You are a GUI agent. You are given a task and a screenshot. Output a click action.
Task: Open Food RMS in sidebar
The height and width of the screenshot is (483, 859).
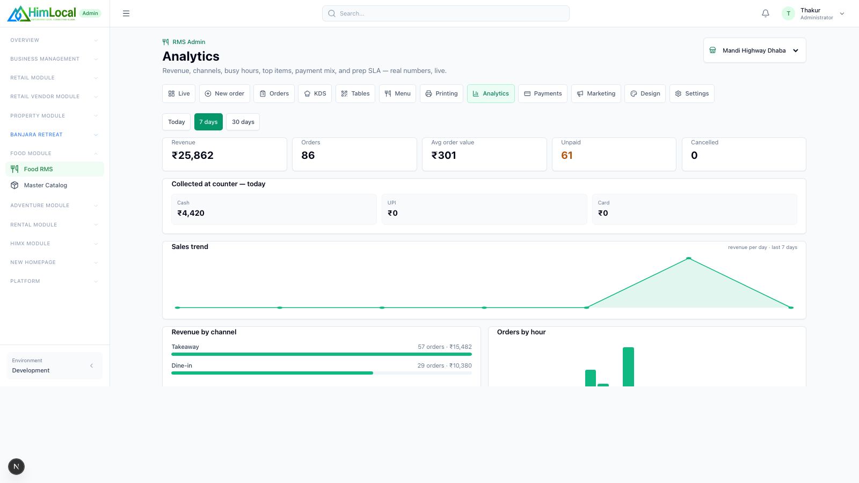(x=54, y=169)
